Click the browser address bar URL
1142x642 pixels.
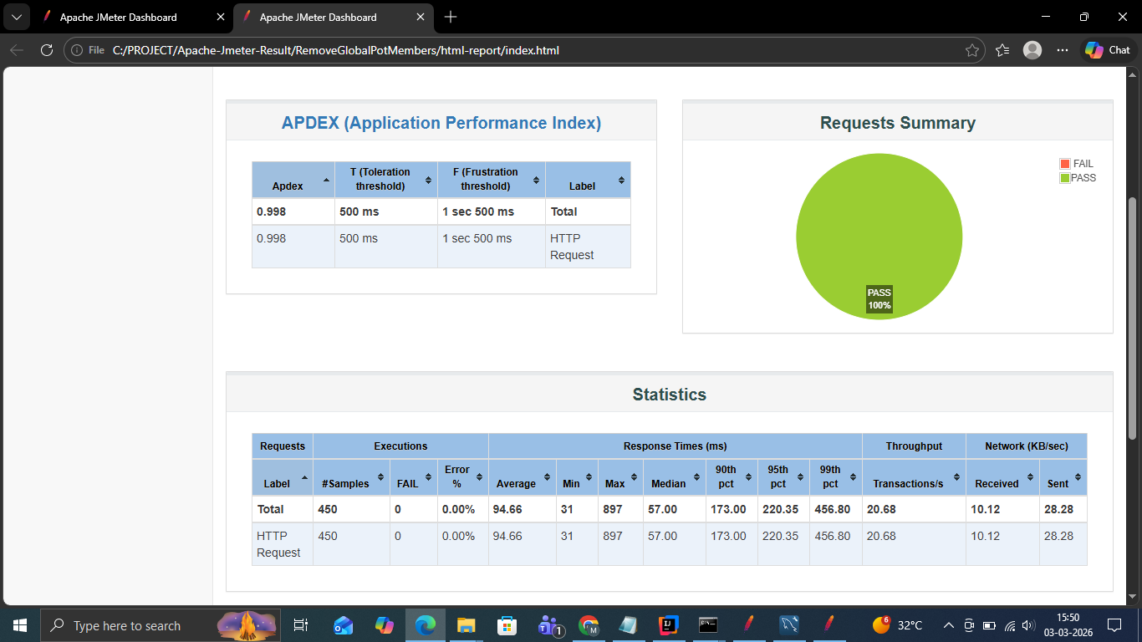point(334,50)
